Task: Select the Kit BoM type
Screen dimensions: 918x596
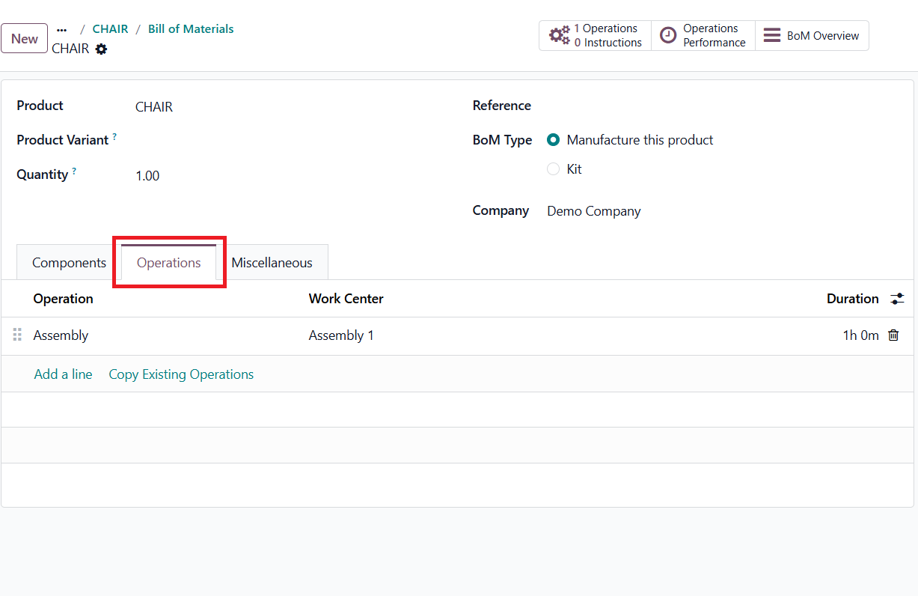Action: pos(554,169)
